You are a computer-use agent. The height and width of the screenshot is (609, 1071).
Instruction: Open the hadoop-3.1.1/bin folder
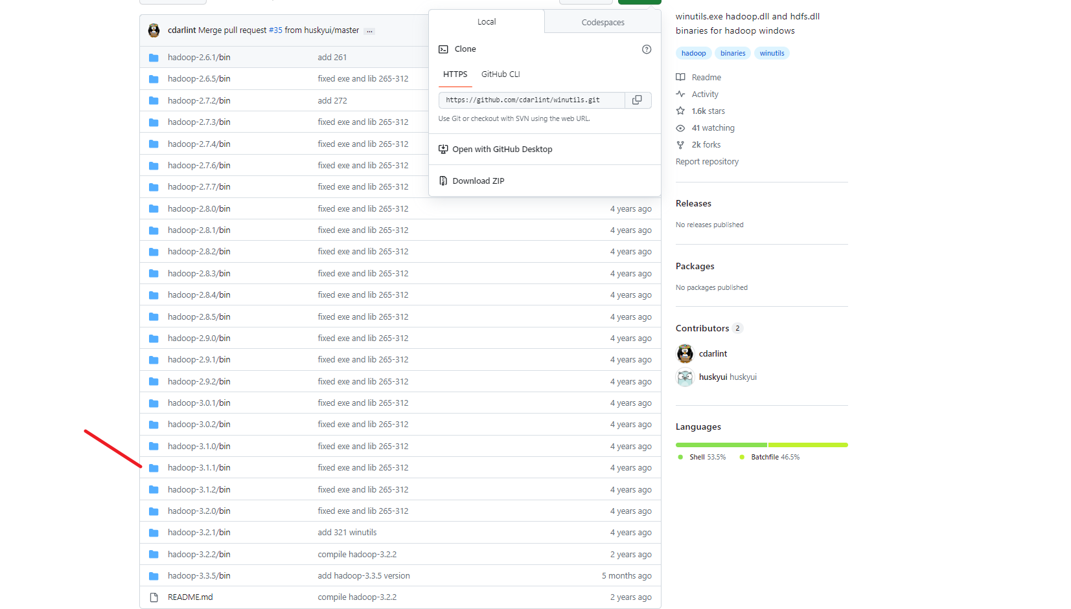click(x=199, y=468)
